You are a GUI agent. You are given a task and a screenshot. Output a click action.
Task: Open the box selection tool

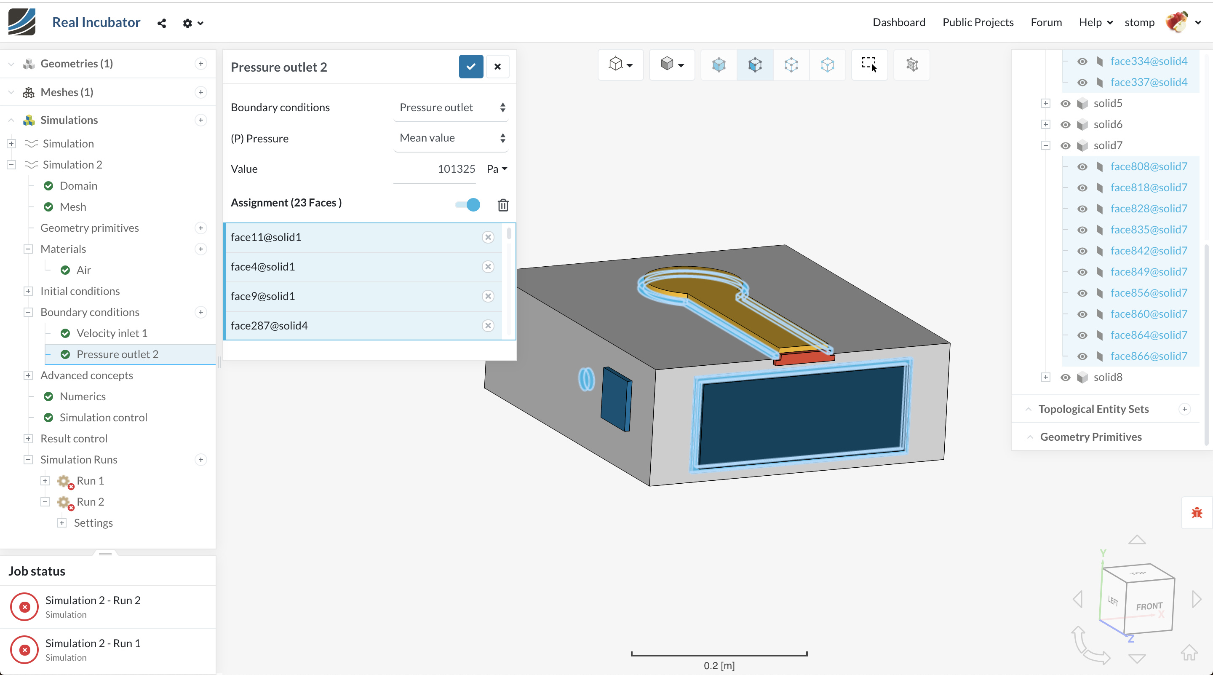pyautogui.click(x=869, y=64)
